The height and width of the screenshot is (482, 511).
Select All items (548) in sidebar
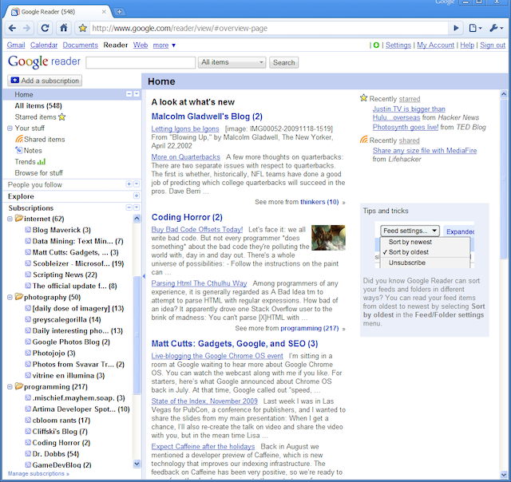[38, 105]
